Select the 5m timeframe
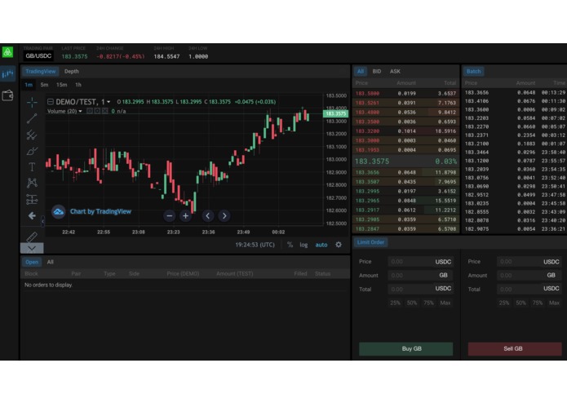 [x=45, y=85]
